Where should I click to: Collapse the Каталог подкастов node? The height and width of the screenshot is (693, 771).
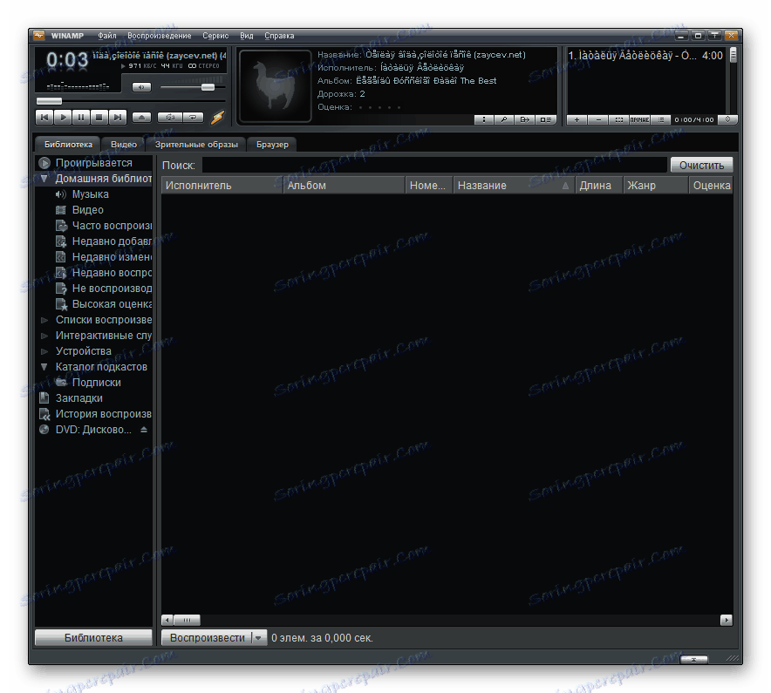44,367
